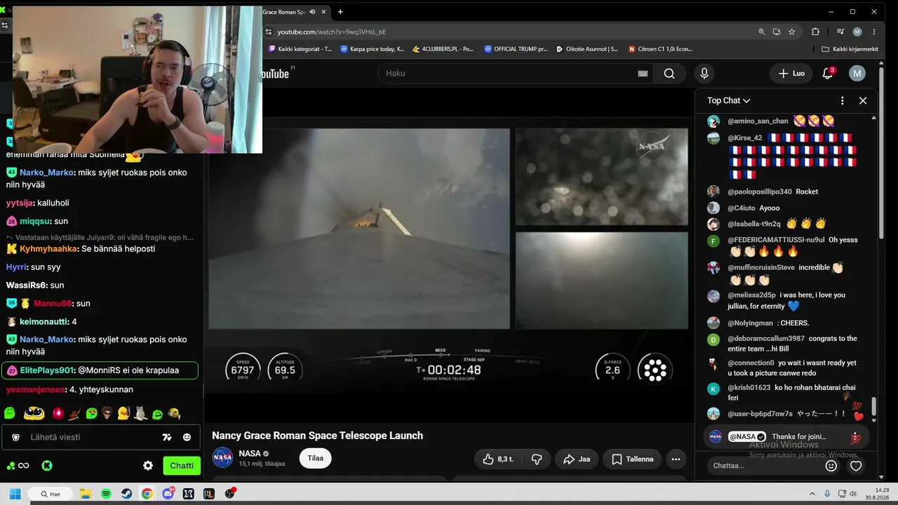Open the Citroen C1 bookmark
This screenshot has width=898, height=505.
pos(660,49)
